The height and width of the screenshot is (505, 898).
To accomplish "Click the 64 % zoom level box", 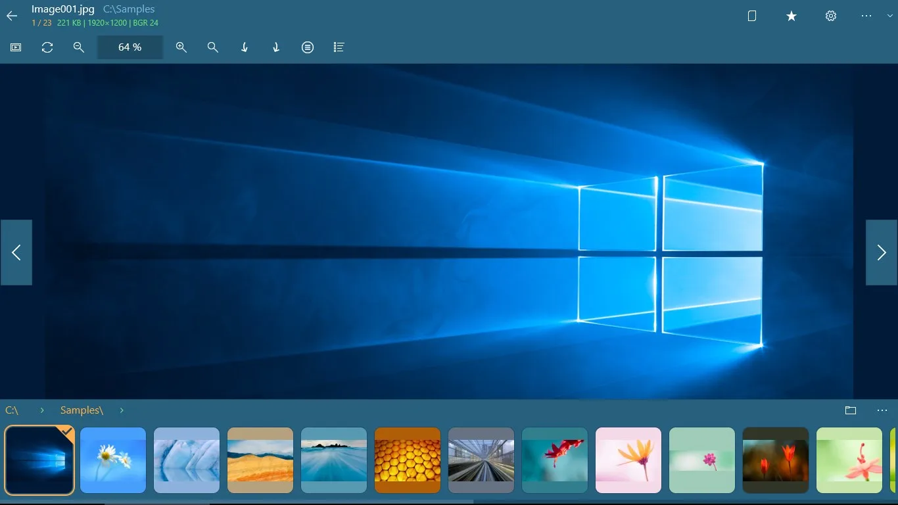I will (130, 47).
